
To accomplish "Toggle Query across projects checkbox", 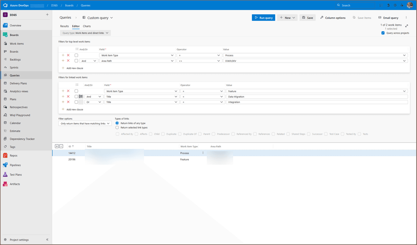I will (x=383, y=33).
